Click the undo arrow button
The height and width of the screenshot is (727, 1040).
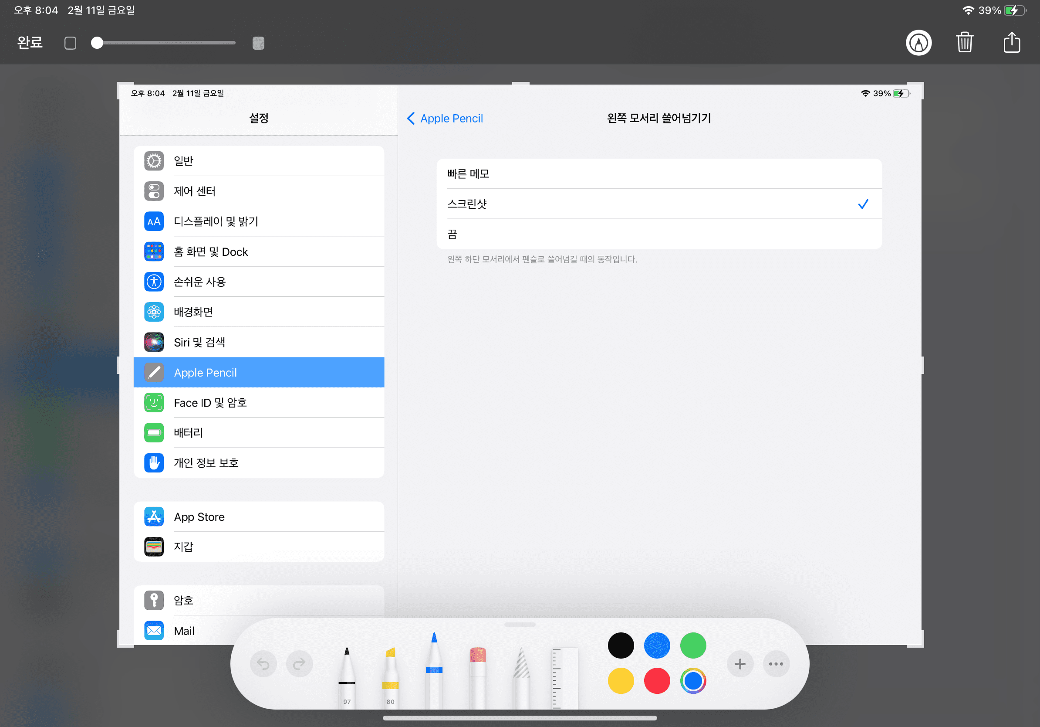(263, 664)
